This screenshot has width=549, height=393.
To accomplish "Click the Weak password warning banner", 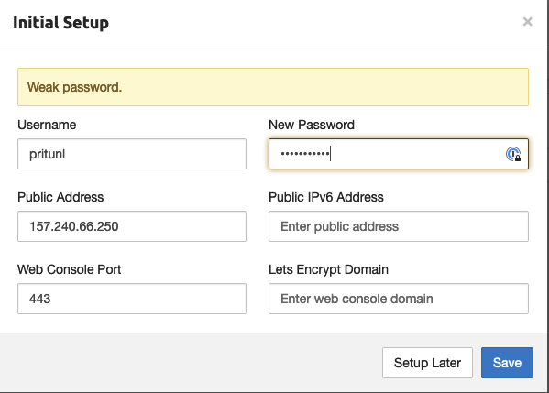I will (273, 87).
